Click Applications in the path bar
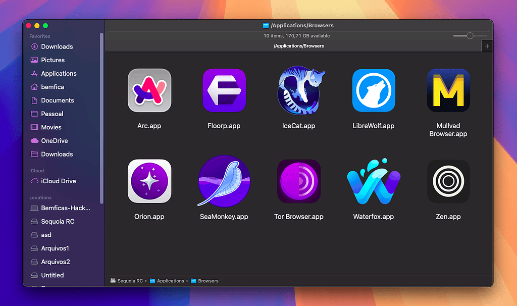Viewport: 517px width, 306px height. [x=170, y=281]
